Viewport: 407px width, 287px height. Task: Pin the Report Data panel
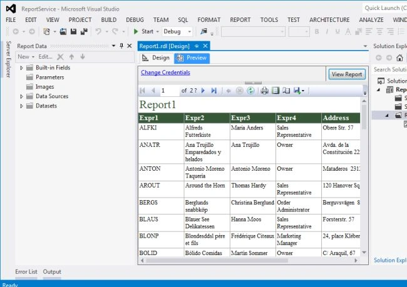121,46
